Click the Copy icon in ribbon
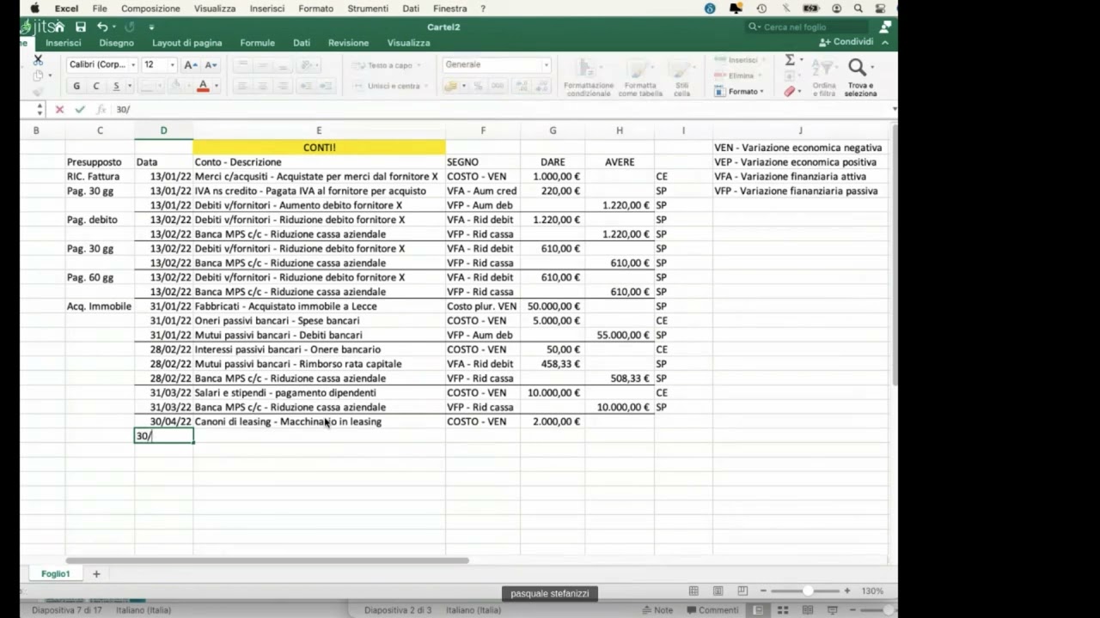Viewport: 1100px width, 618px height. click(38, 76)
